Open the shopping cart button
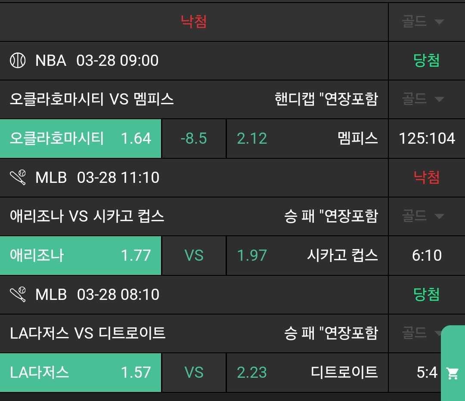The image size is (465, 401). tap(453, 373)
